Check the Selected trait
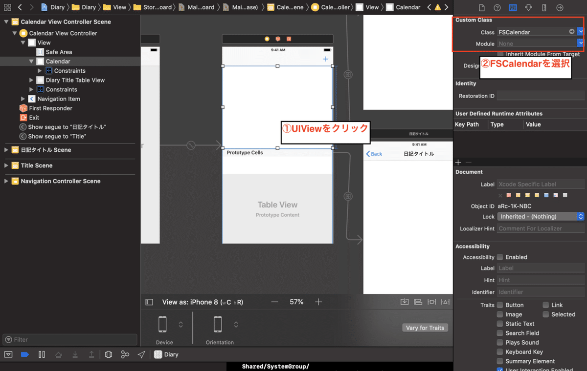 coord(545,314)
